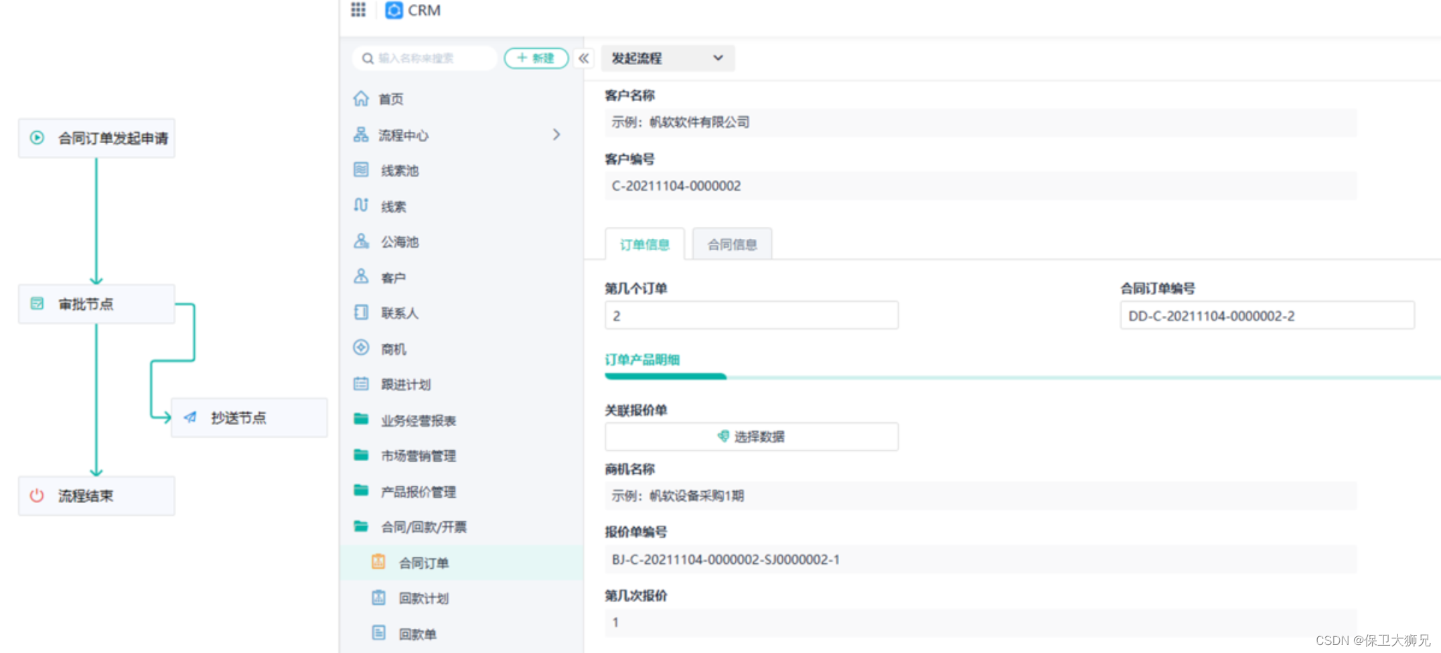1441x653 pixels.
Task: Click the 线索 icon in sidebar
Action: click(361, 205)
